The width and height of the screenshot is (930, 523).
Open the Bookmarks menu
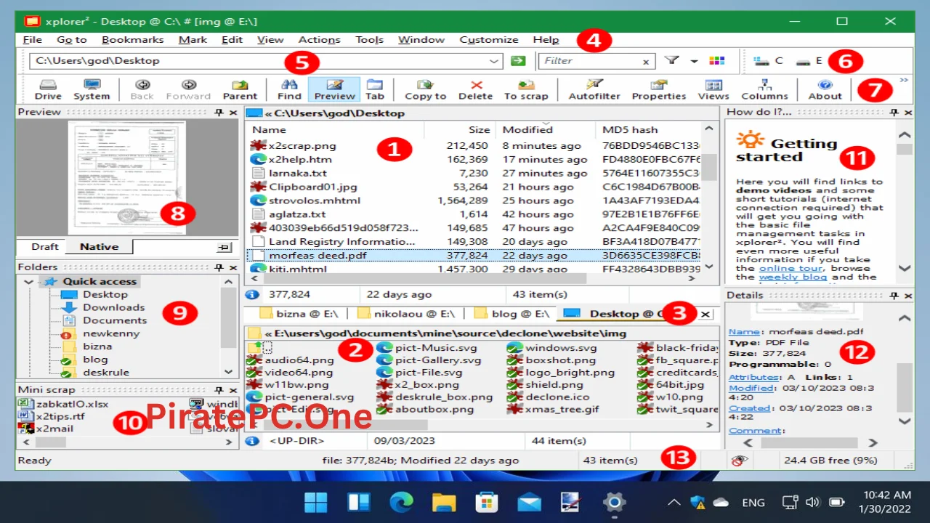coord(132,40)
